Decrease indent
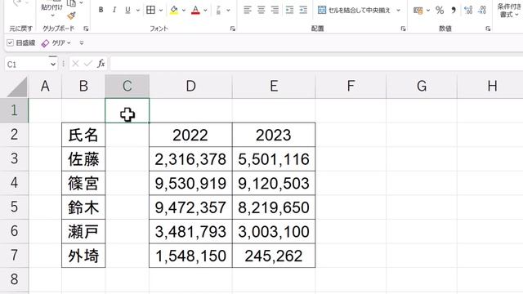 pyautogui.click(x=289, y=10)
